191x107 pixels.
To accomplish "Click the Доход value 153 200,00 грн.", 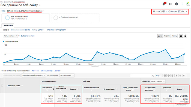I will tap(181, 97).
